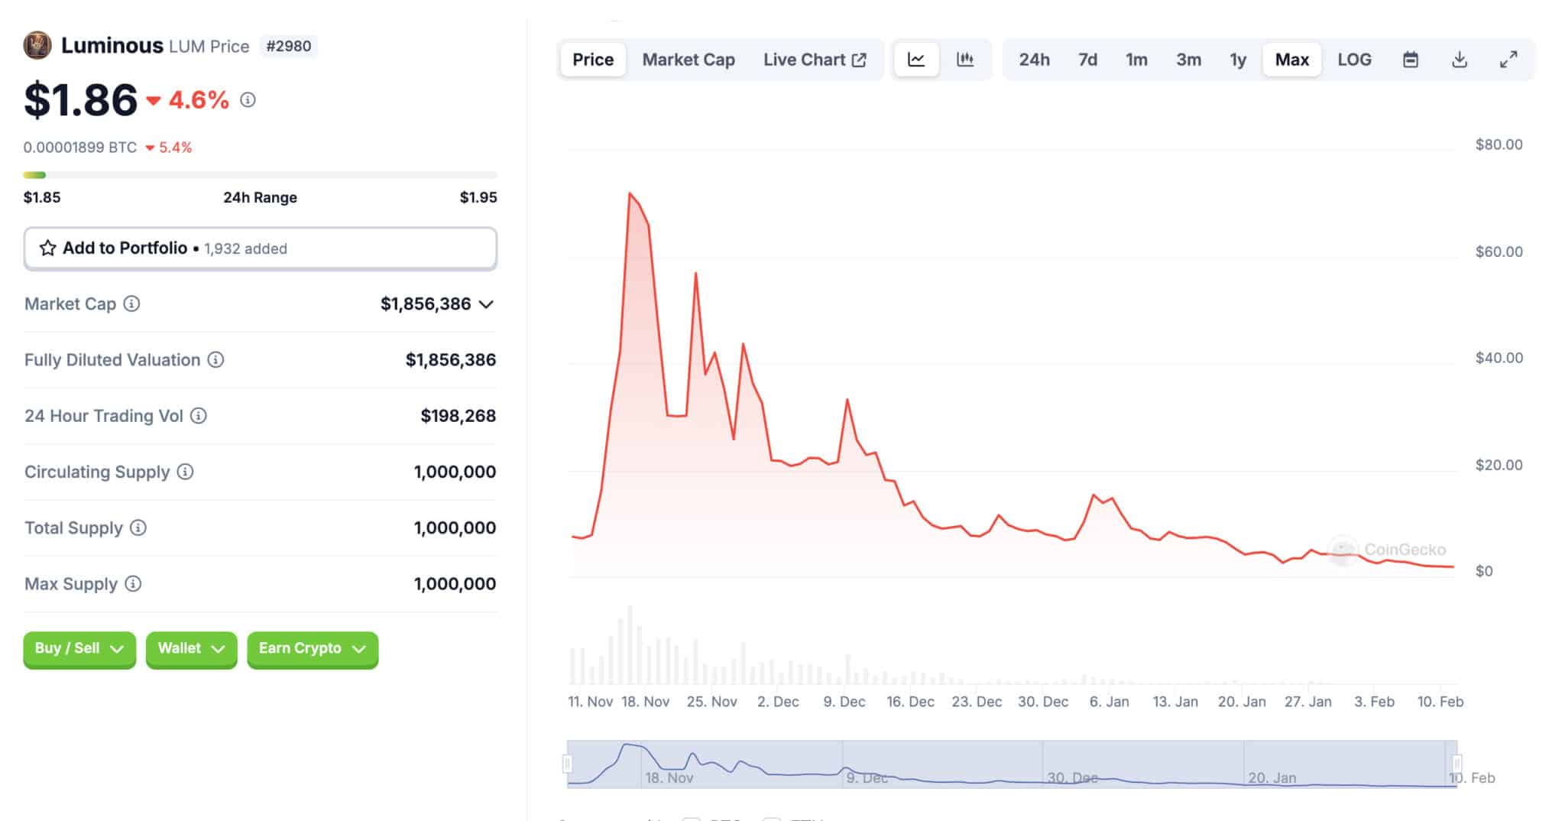Click the 24h Range label
The image size is (1565, 821).
[x=260, y=197]
